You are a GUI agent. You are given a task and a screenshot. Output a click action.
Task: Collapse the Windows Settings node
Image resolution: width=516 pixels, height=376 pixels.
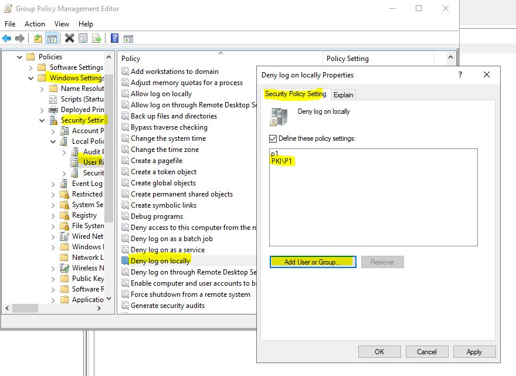coord(30,79)
